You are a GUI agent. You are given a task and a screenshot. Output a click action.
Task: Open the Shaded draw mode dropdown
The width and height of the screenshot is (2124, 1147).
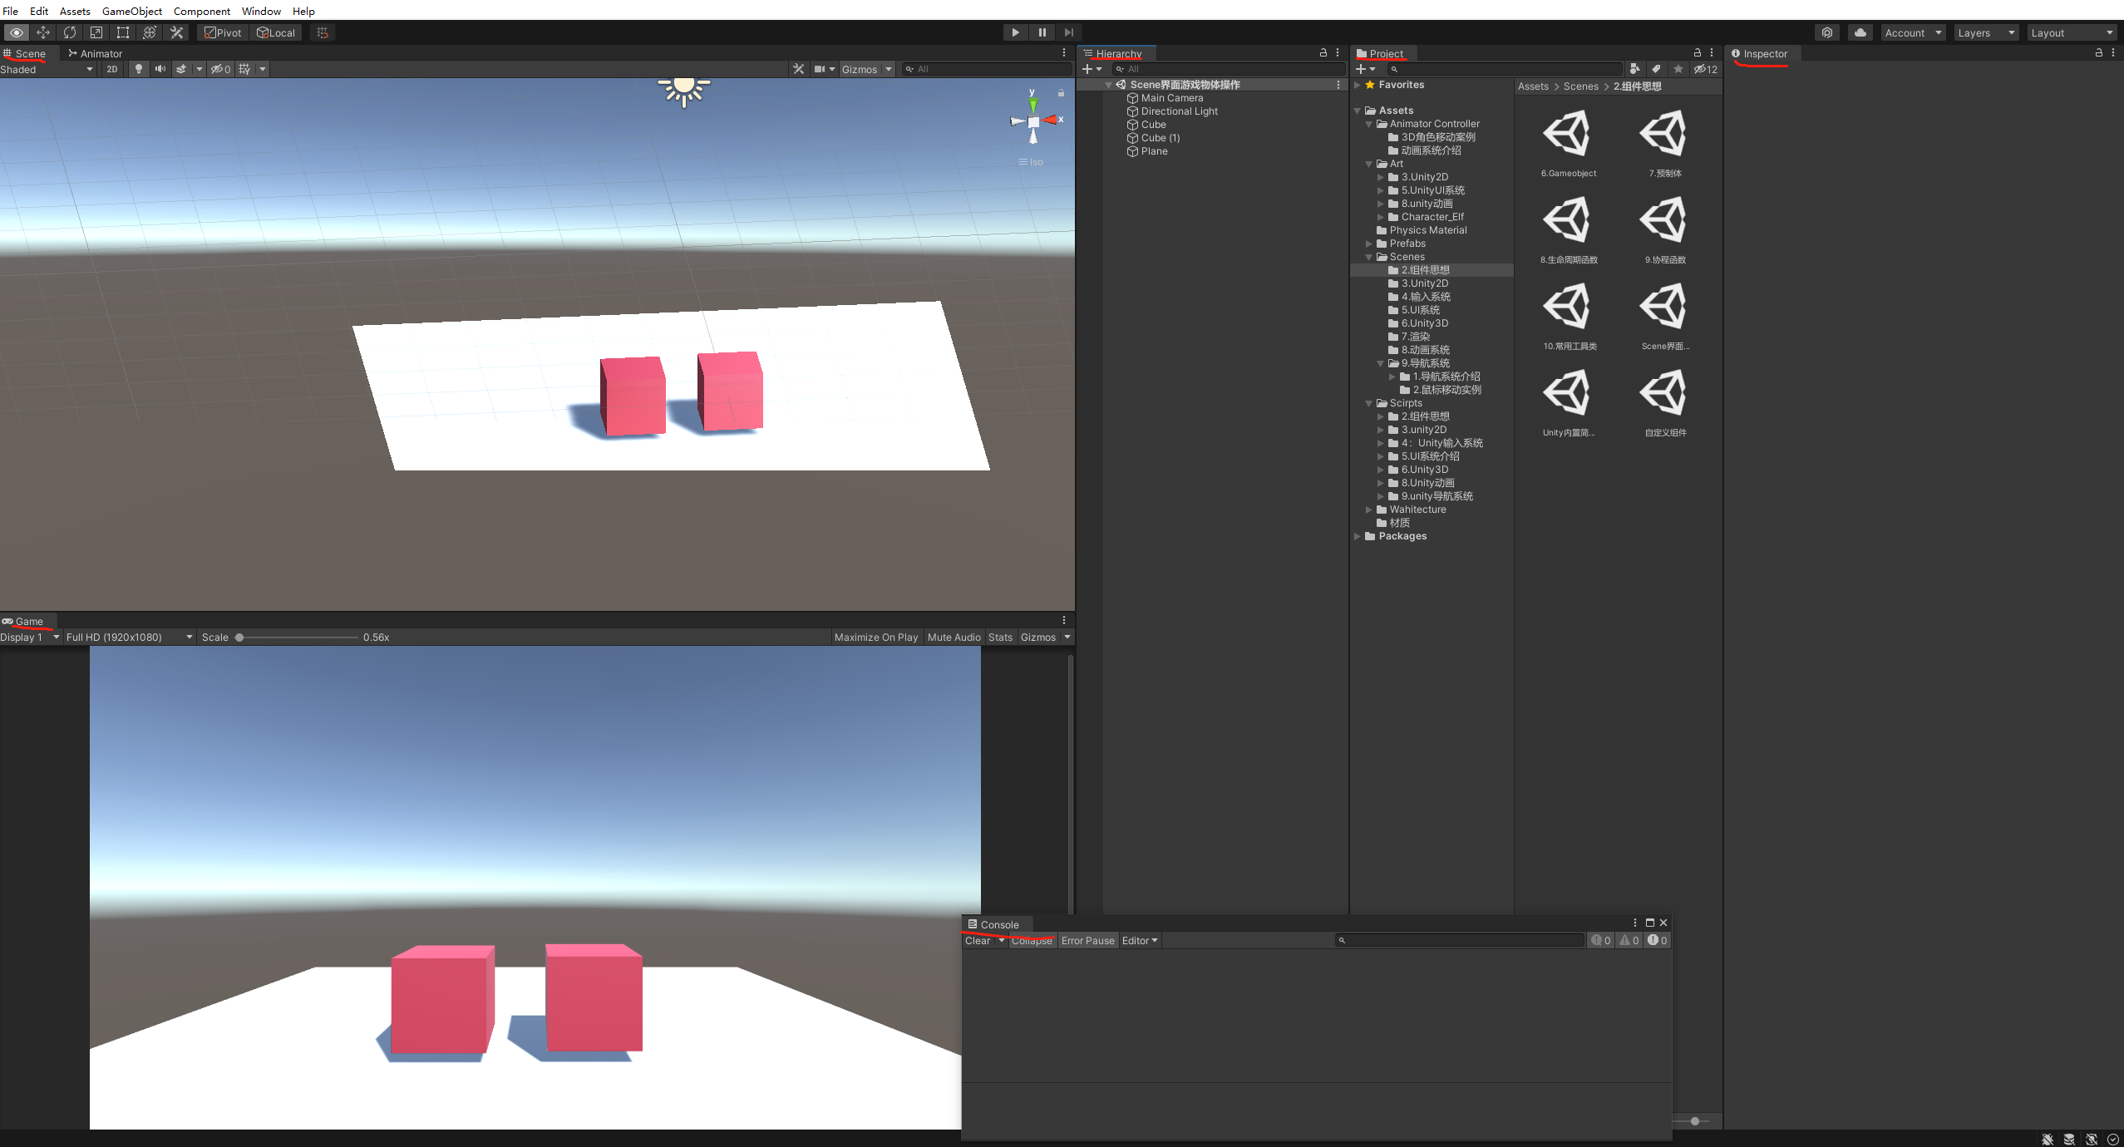[x=46, y=69]
